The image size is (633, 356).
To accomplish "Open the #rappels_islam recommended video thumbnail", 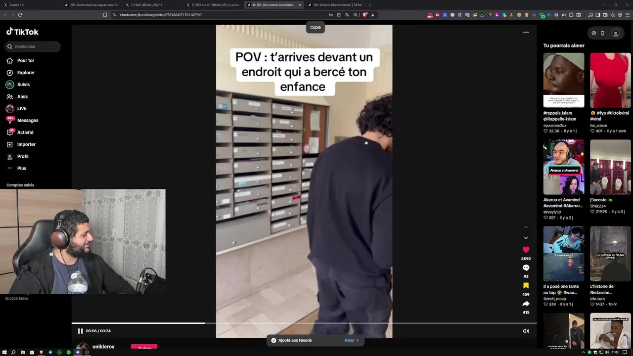I will 564,80.
